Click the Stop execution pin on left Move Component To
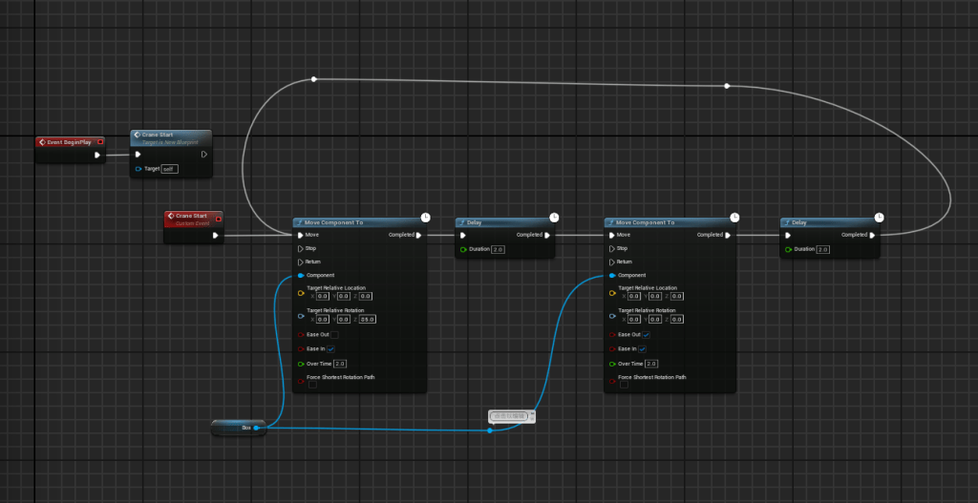Image resolution: width=978 pixels, height=503 pixels. coord(301,248)
